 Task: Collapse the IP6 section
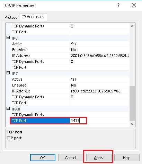pyautogui.click(x=8, y=38)
